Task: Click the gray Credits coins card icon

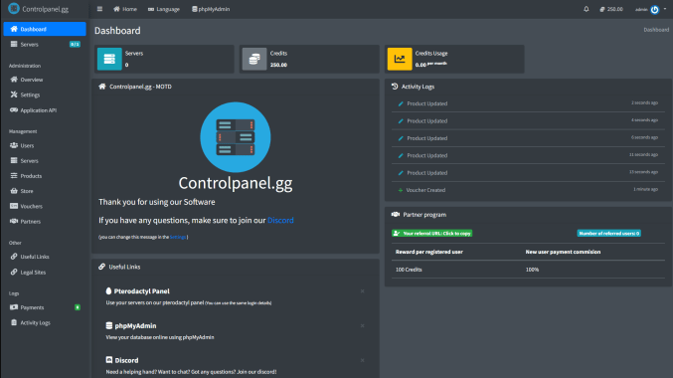Action: pos(254,59)
